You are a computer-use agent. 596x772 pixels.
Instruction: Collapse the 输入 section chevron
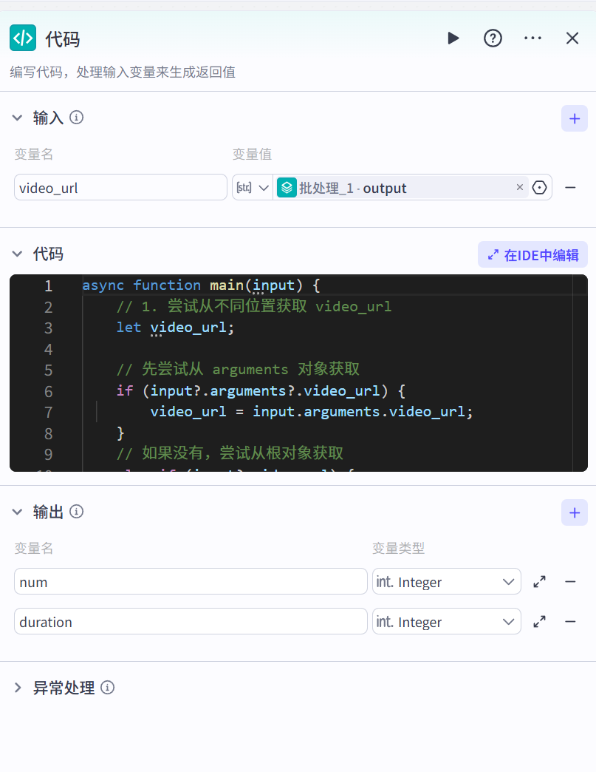18,117
